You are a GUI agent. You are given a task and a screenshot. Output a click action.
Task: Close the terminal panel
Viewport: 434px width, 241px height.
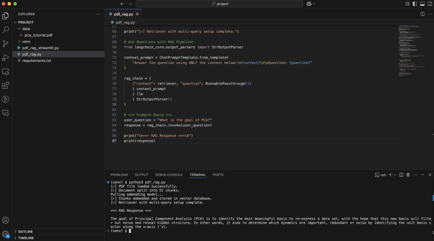429,175
